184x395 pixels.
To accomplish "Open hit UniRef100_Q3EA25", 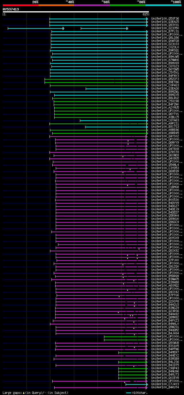I will (x=165, y=22).
